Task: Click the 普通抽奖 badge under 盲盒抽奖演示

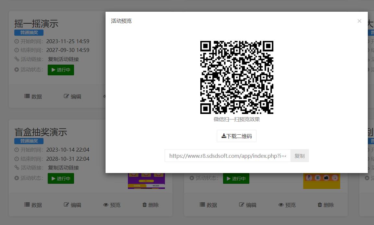Action: (29, 141)
